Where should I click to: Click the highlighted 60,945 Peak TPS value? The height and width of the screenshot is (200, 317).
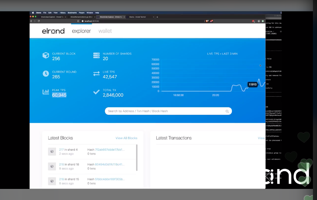click(59, 95)
